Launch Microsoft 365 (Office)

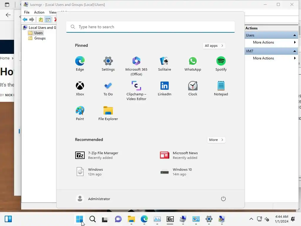pyautogui.click(x=136, y=66)
